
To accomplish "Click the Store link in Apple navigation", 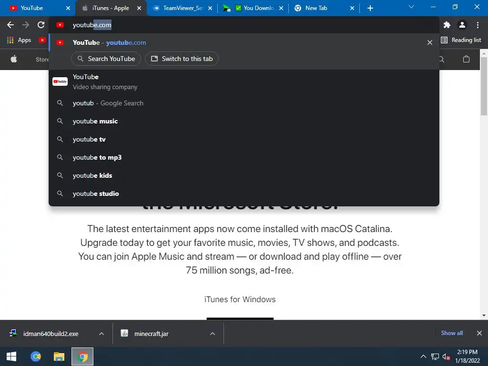I will [42, 59].
